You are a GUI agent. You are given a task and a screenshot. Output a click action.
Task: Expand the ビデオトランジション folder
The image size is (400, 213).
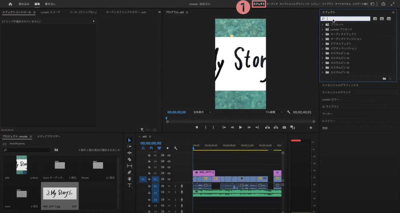point(322,49)
